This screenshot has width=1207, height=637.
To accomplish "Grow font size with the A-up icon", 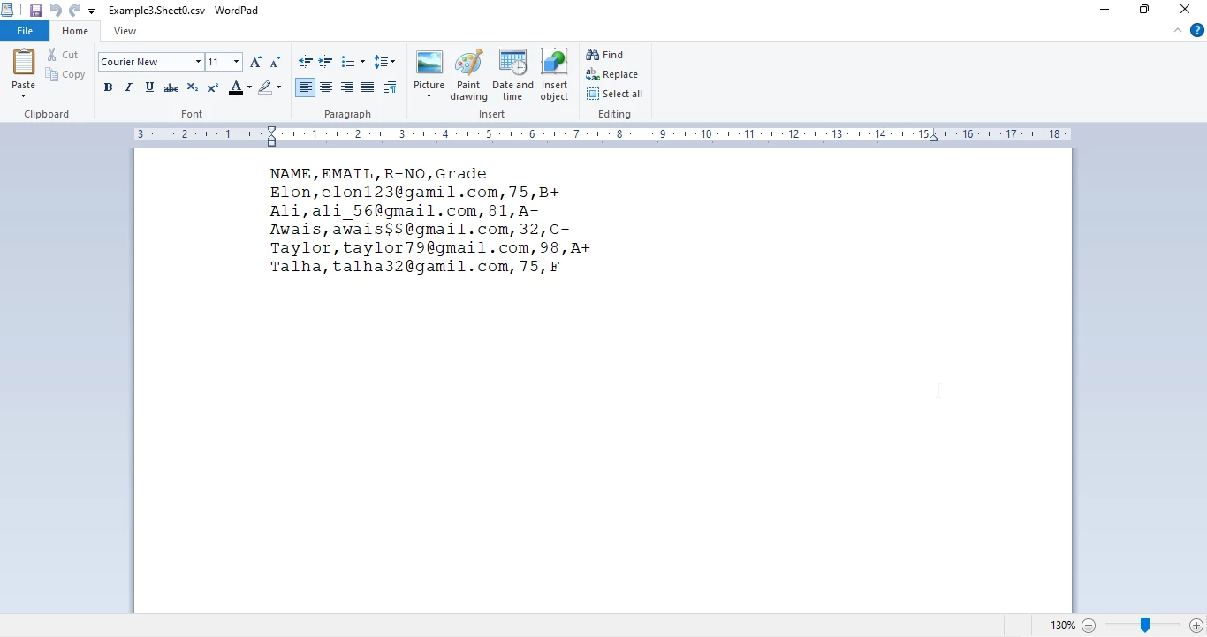I will (x=255, y=62).
